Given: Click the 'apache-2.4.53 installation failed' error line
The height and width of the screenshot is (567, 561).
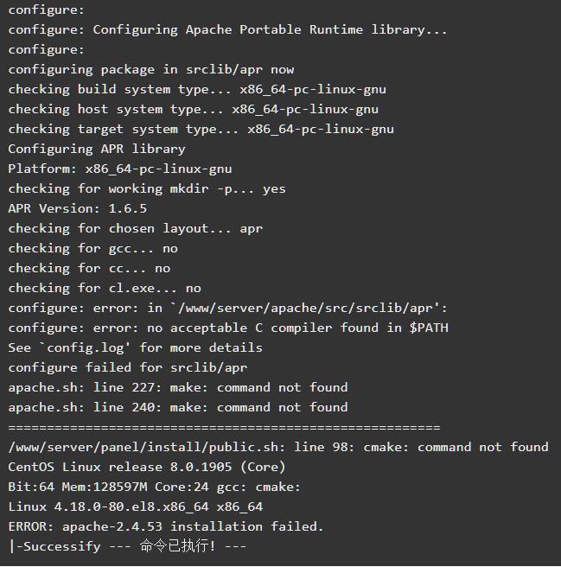Looking at the screenshot, I should [x=166, y=526].
